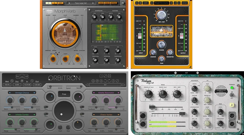Click the round icon next to In in Orbitron
The image size is (244, 135).
32,81
